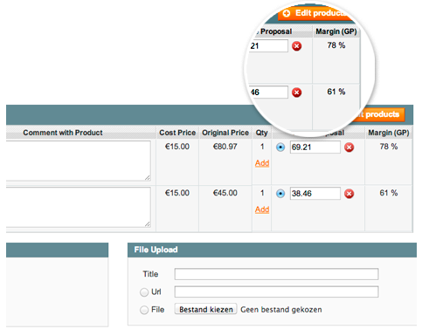Click comment box for €80.97 product

click(78, 161)
